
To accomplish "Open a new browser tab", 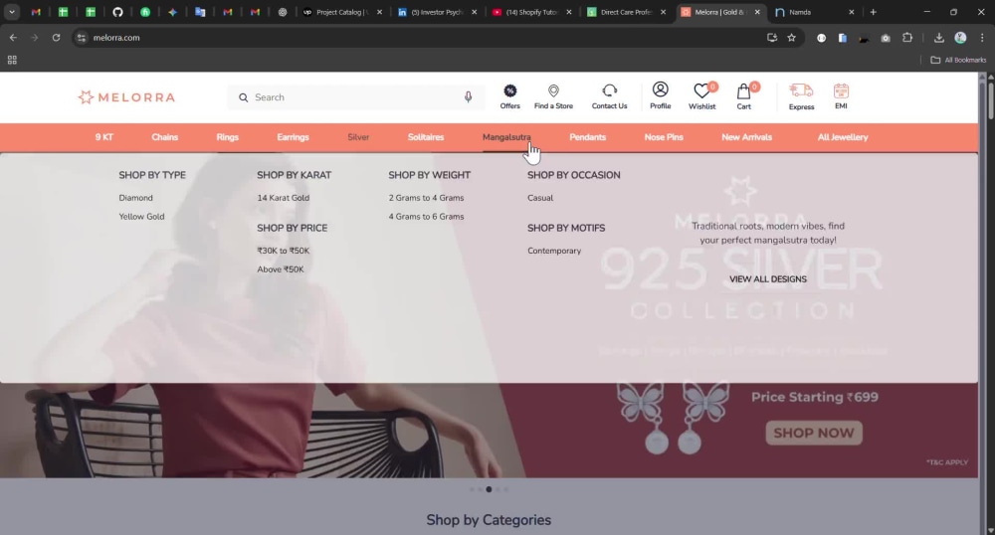I will (x=874, y=12).
